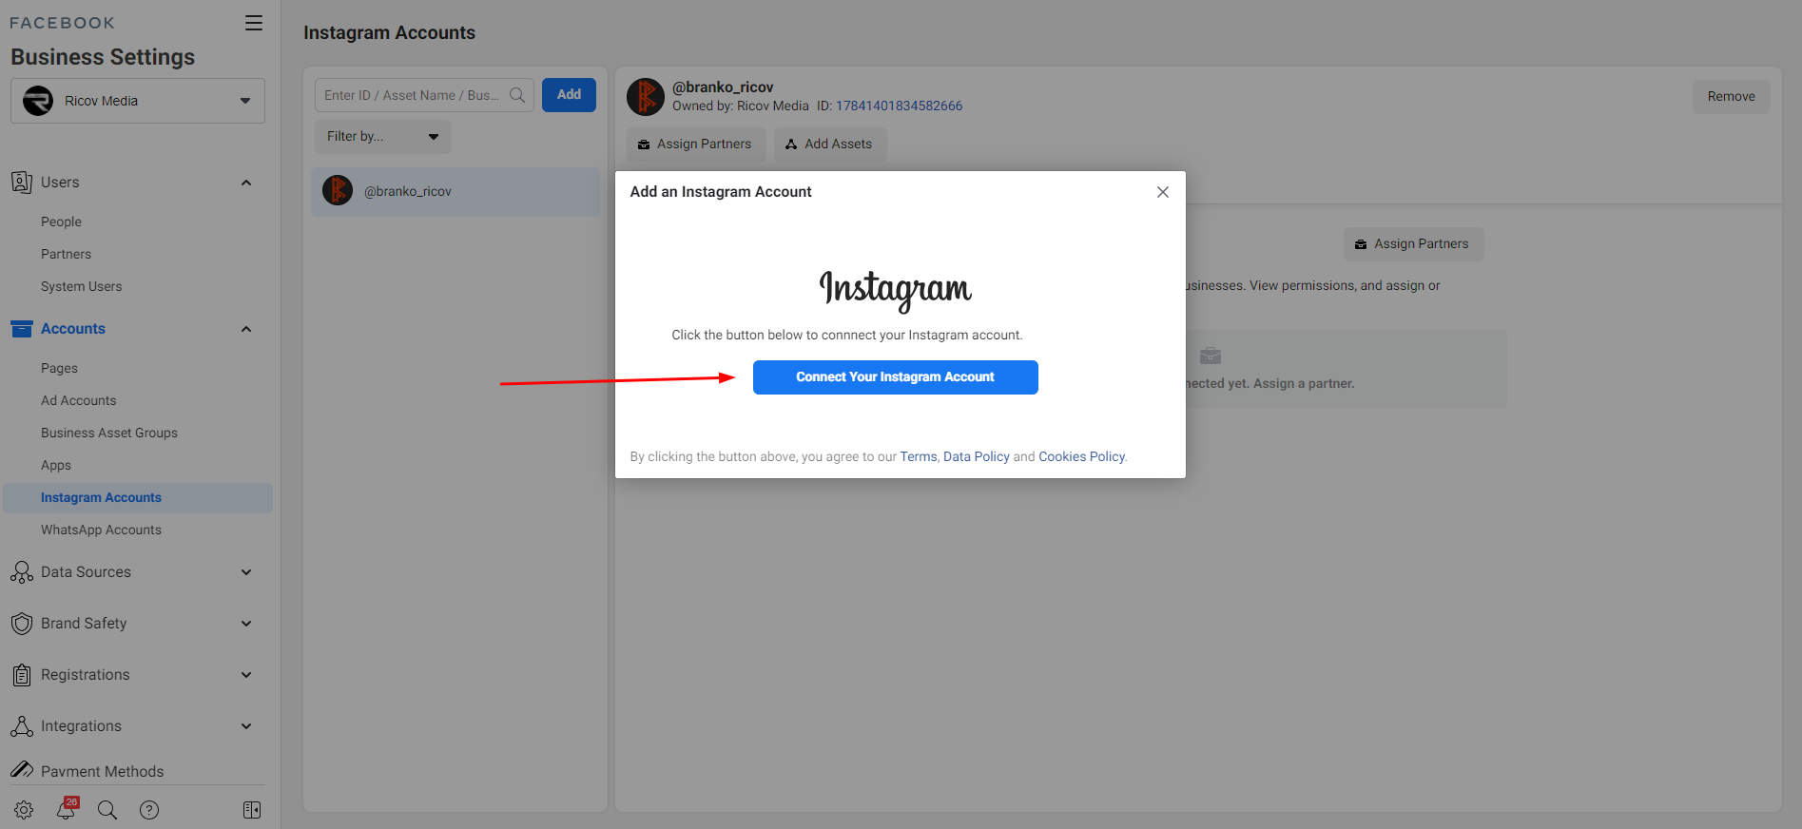Image resolution: width=1802 pixels, height=829 pixels.
Task: Click the Registrations clipboard icon
Action: (x=22, y=675)
